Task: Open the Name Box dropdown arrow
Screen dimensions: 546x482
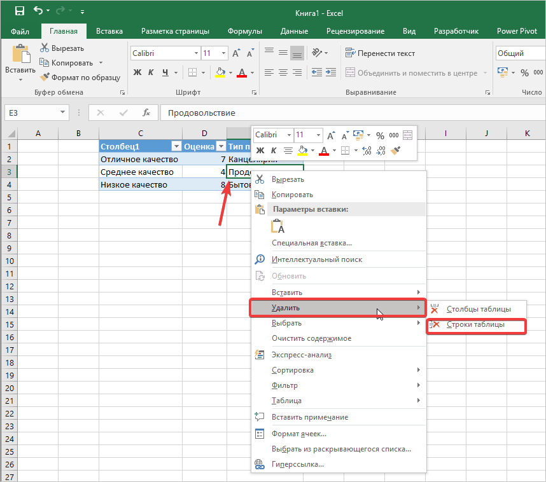Action: (x=63, y=113)
